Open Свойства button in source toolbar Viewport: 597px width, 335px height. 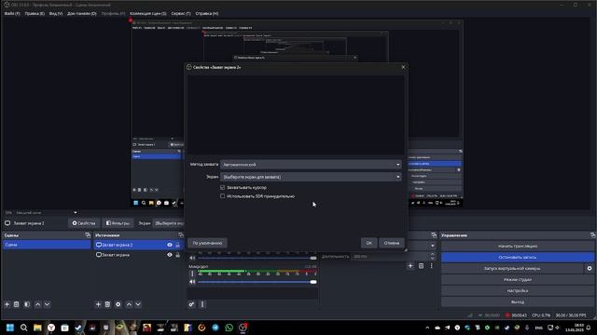(84, 223)
